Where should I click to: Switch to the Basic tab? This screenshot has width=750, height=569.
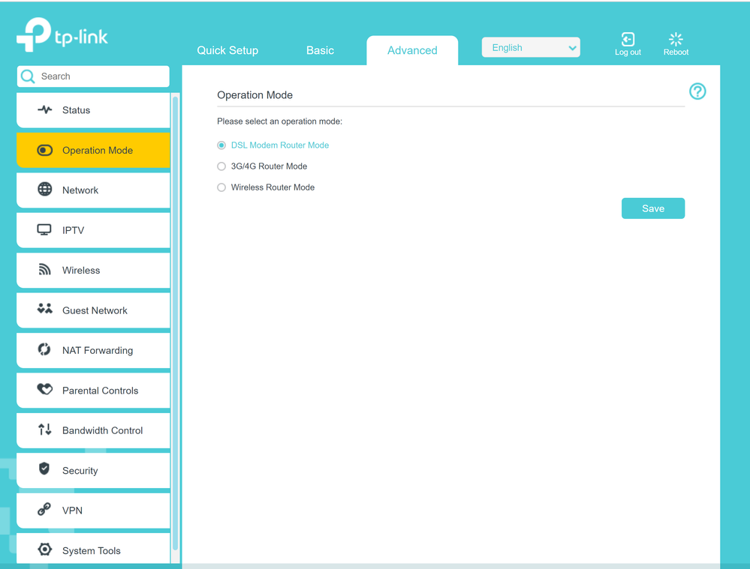pyautogui.click(x=320, y=50)
